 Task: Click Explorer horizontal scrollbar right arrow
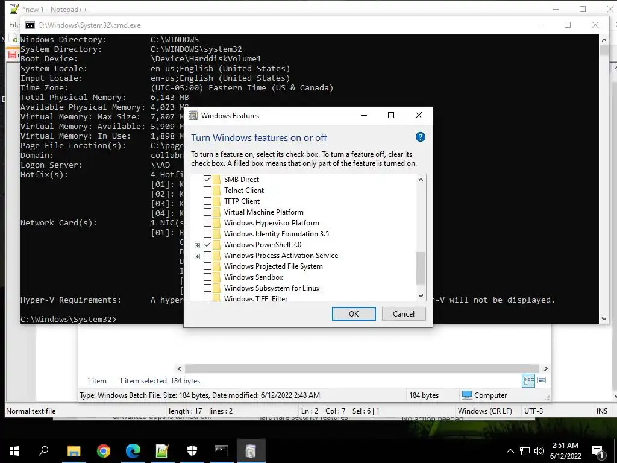(x=545, y=368)
